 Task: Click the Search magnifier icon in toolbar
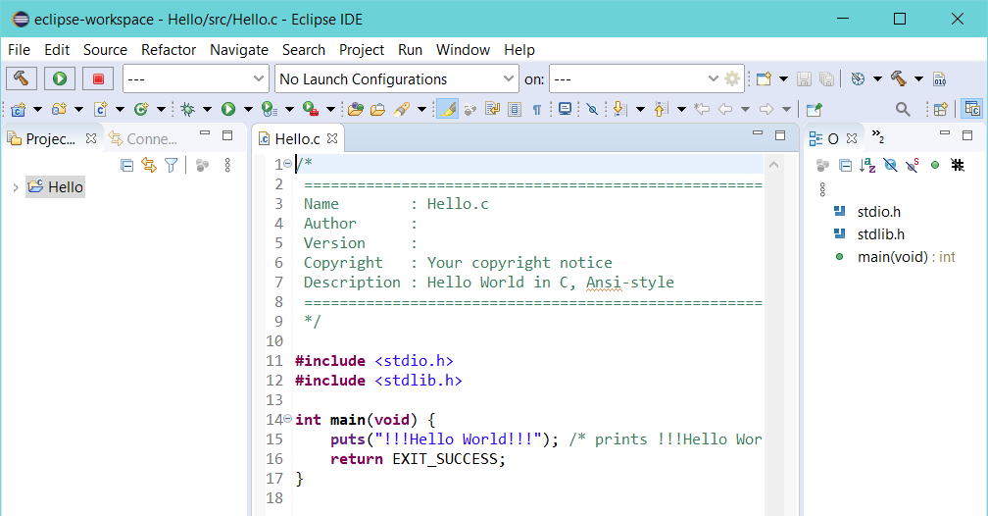point(903,109)
